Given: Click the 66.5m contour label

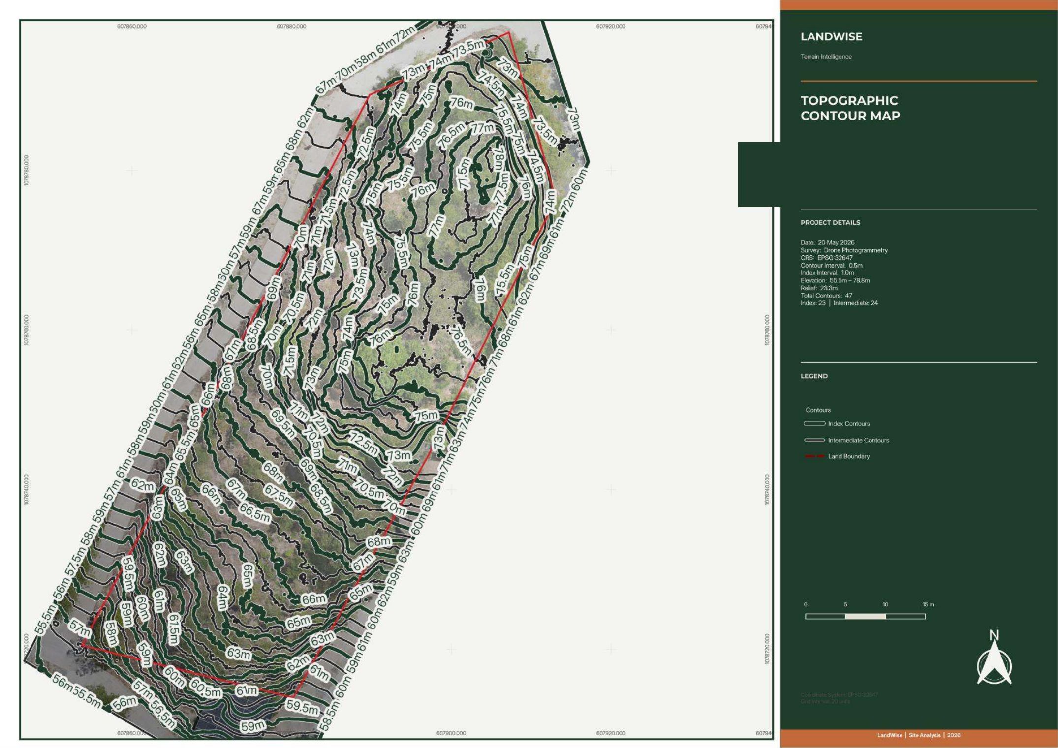Looking at the screenshot, I should [x=255, y=513].
